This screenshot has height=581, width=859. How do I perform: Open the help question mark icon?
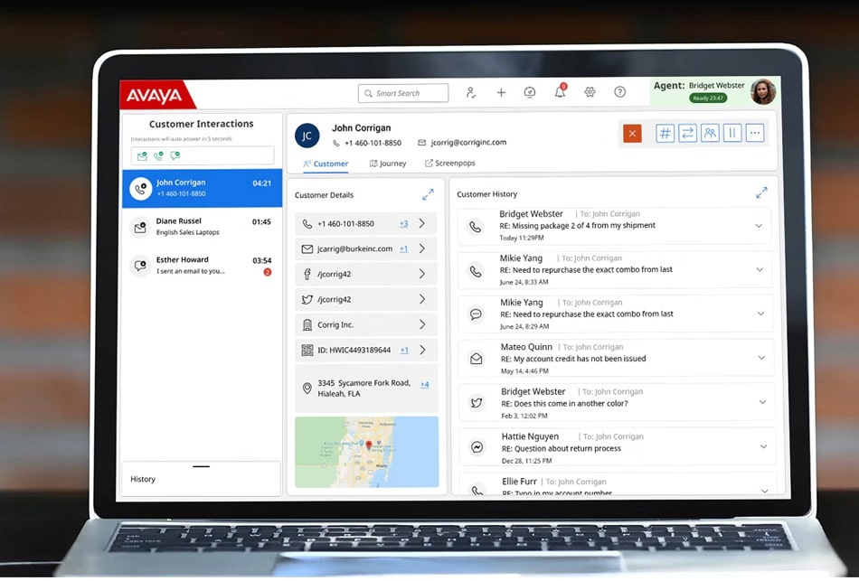click(619, 92)
